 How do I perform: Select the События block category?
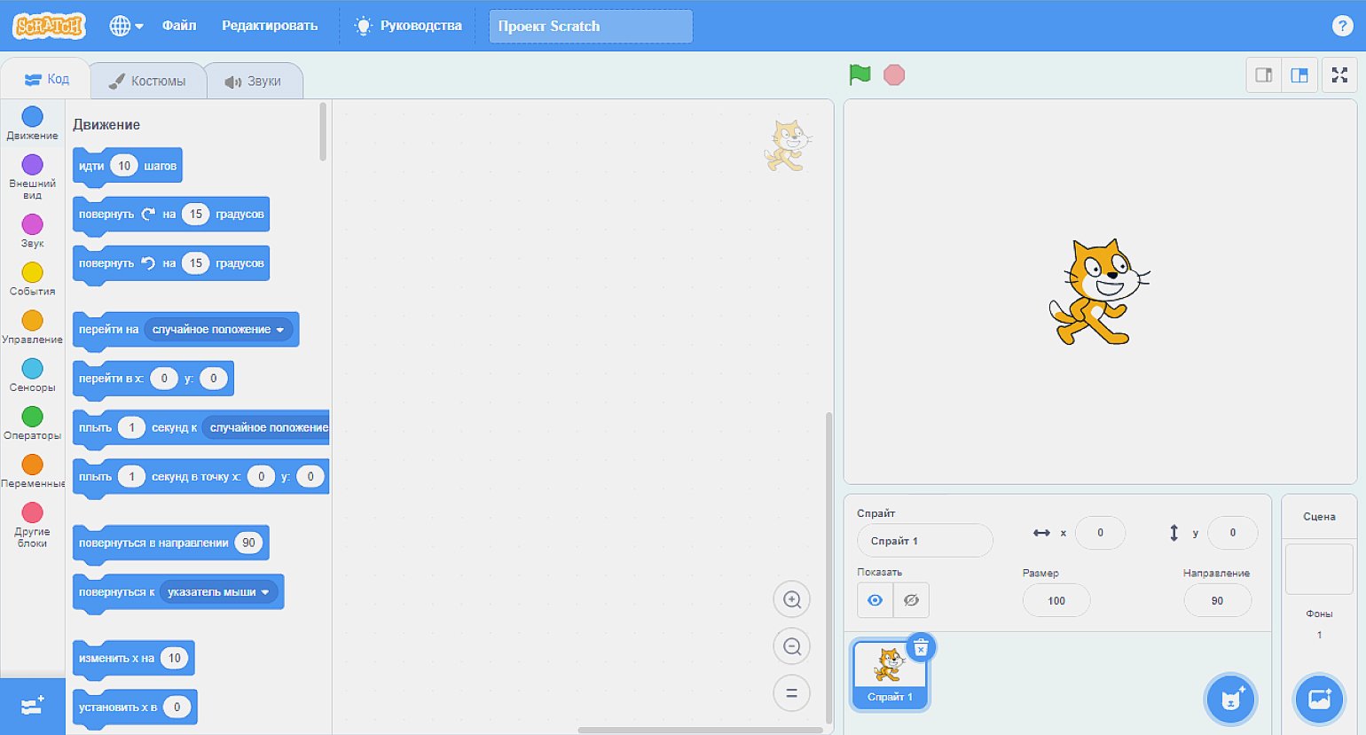pos(32,278)
